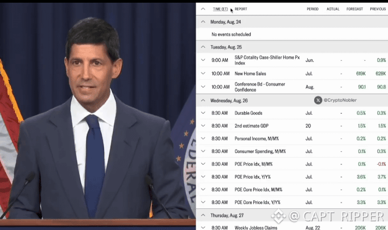Click the 3.7% PCE Price Idx Y/Y previous
The image size is (388, 230).
(x=382, y=177)
